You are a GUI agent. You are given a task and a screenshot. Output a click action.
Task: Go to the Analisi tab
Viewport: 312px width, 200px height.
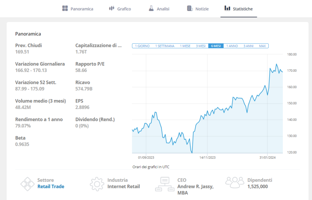coord(159,9)
